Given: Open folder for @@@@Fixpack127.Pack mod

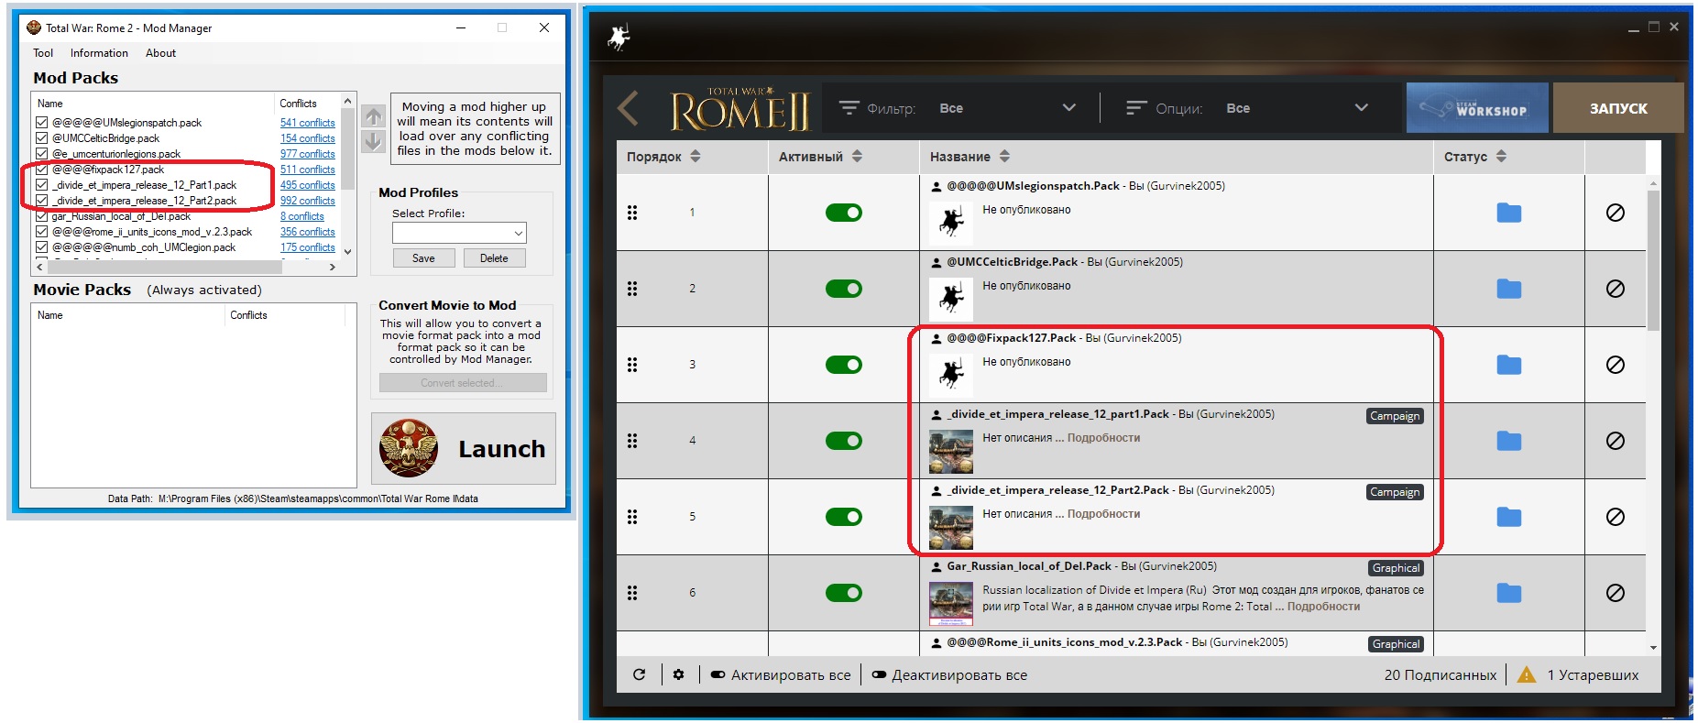Looking at the screenshot, I should coord(1508,365).
